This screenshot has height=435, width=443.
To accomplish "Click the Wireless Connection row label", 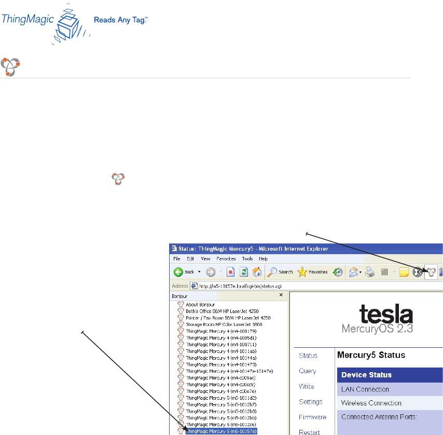I will (x=371, y=403).
